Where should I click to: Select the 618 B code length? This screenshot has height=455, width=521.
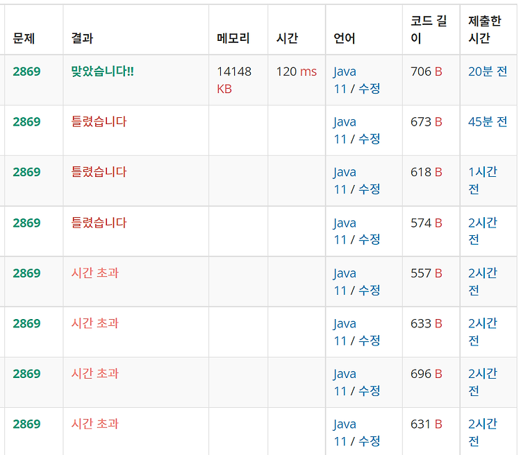(x=427, y=172)
